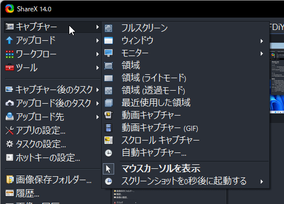Expand the ワークフロー submenu arrow
The height and width of the screenshot is (204, 284).
[x=97, y=54]
